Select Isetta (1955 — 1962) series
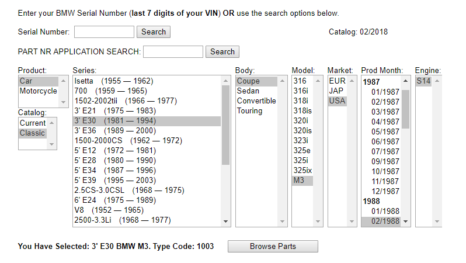 pos(113,81)
